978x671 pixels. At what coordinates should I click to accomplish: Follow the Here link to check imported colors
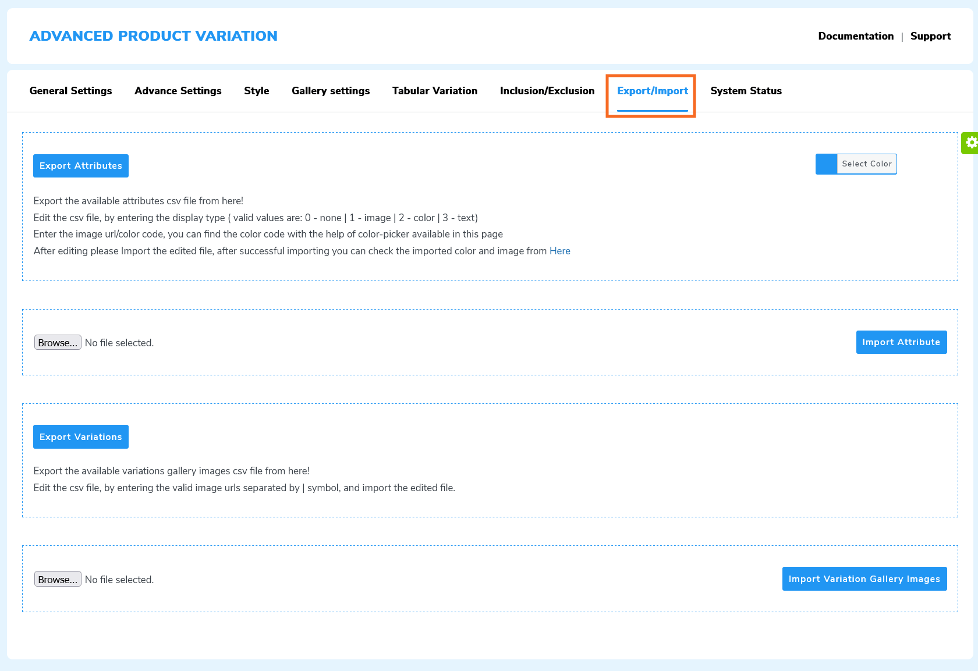click(x=559, y=251)
